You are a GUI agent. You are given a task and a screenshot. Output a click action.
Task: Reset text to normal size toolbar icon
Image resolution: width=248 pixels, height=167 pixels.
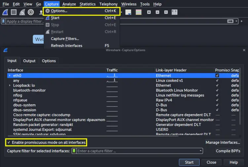click(166, 12)
